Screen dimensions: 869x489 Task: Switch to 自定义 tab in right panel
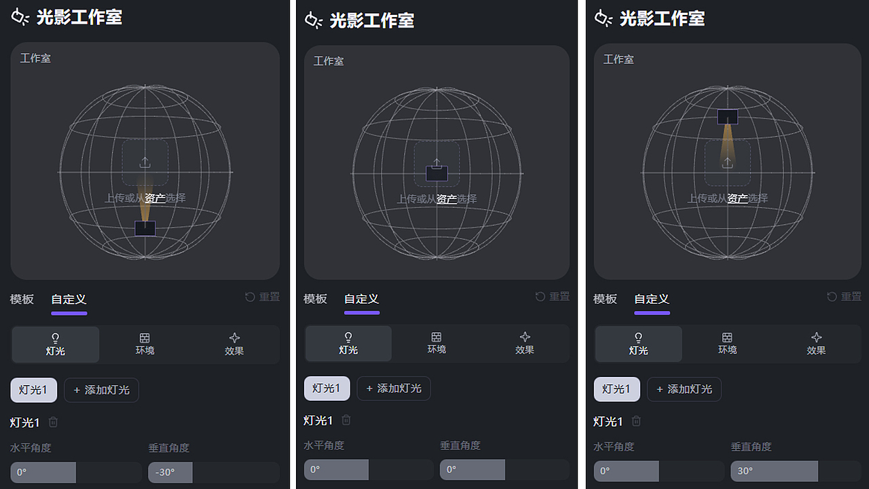click(652, 299)
